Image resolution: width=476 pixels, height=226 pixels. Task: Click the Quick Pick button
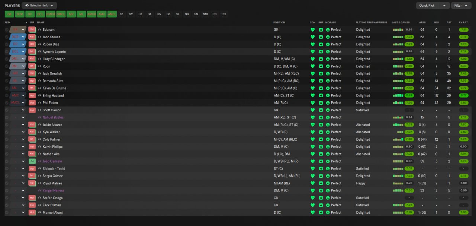(x=427, y=6)
